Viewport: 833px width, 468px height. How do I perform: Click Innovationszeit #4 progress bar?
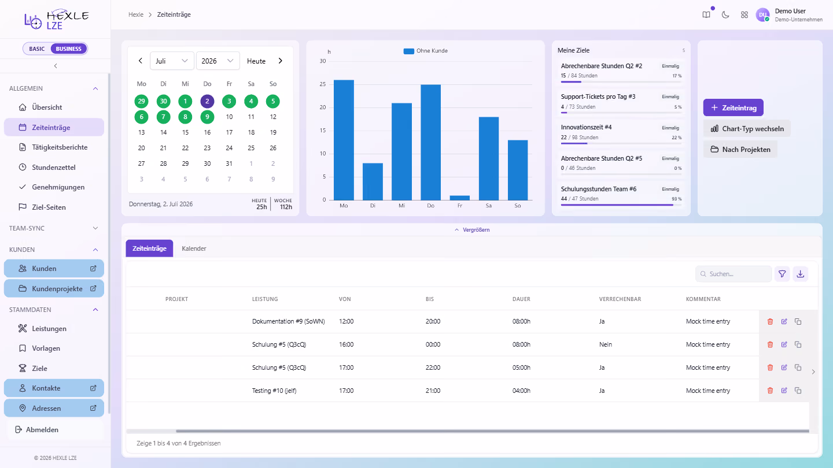621,143
